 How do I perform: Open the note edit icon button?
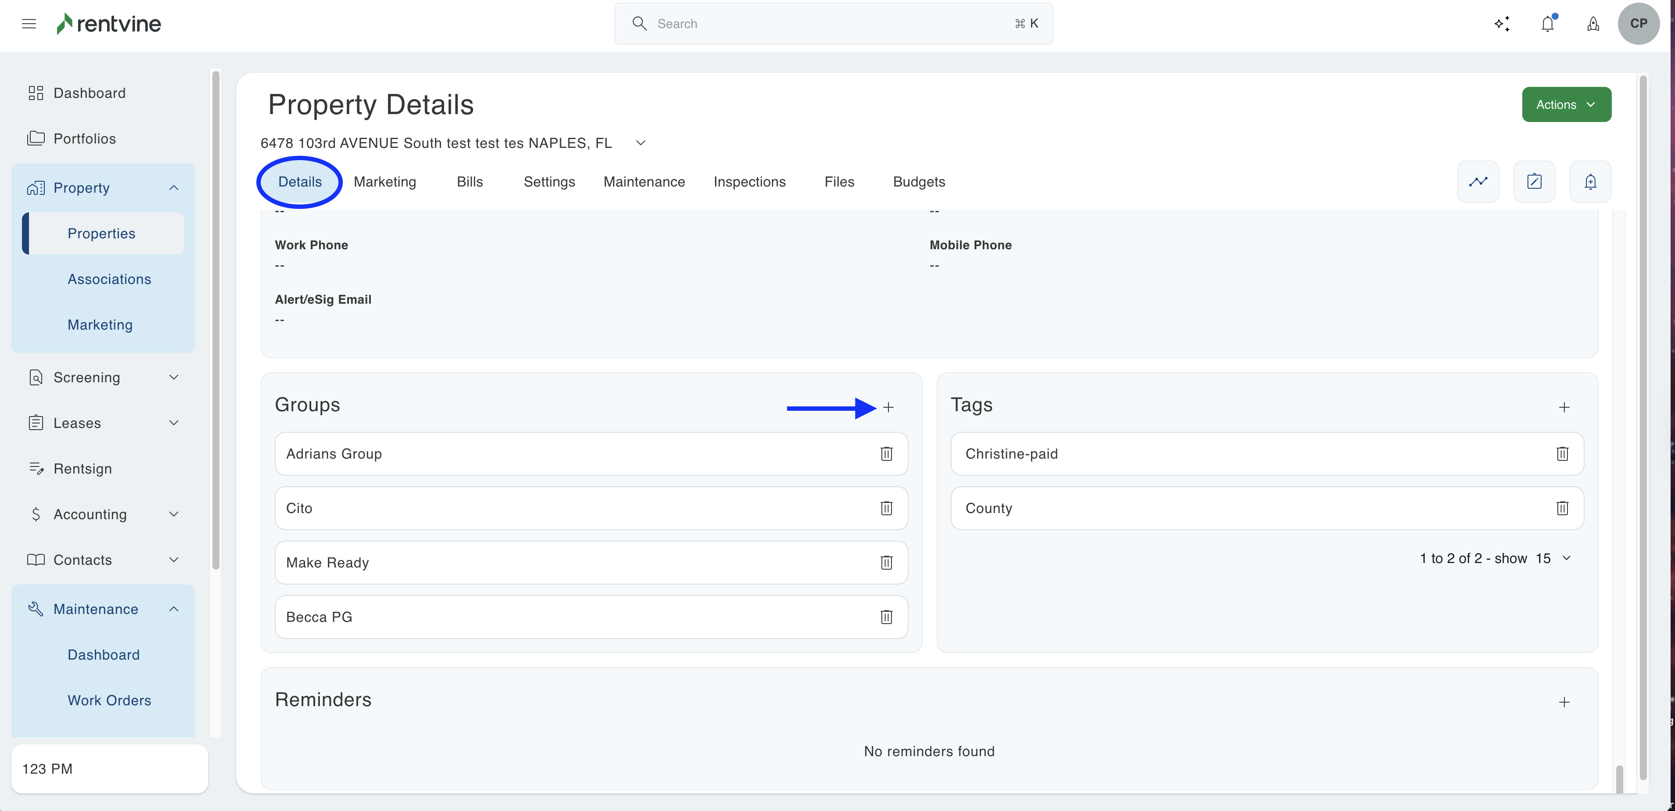point(1534,181)
